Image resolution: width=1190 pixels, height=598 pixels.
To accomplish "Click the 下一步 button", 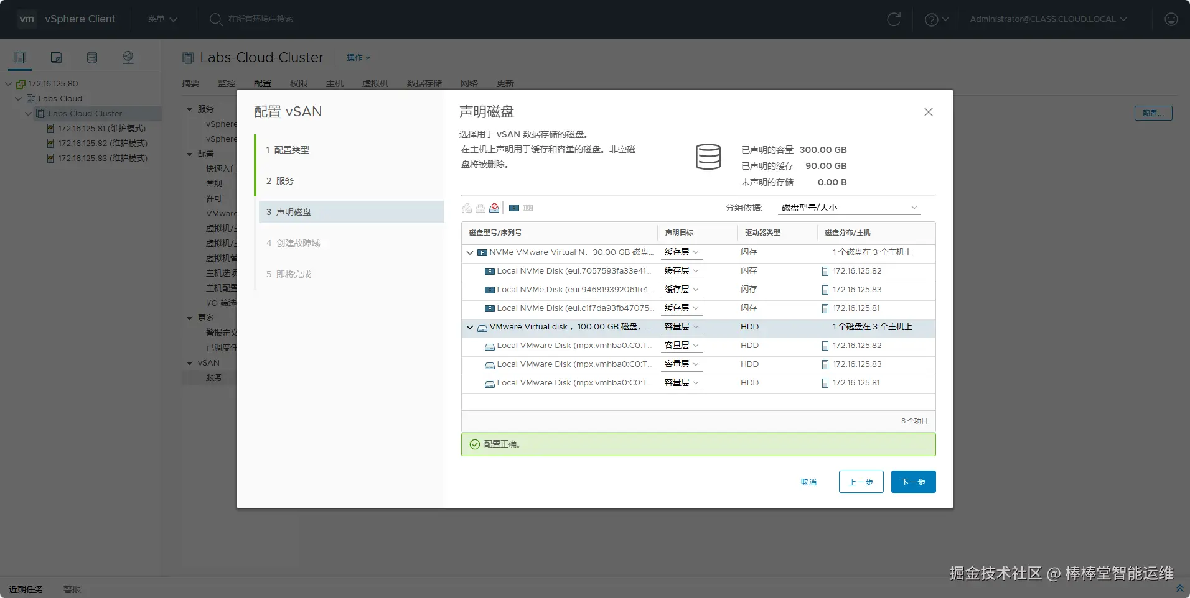I will pos(913,482).
